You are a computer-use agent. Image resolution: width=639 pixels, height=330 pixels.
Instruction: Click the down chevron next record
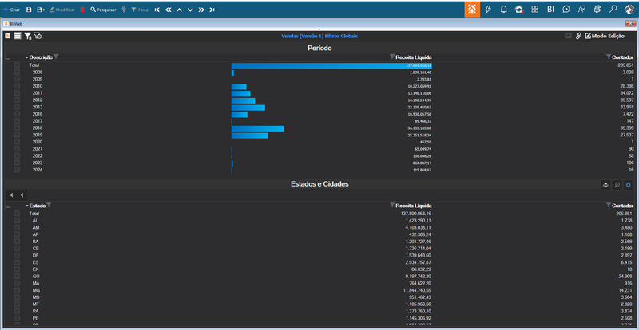click(x=190, y=10)
